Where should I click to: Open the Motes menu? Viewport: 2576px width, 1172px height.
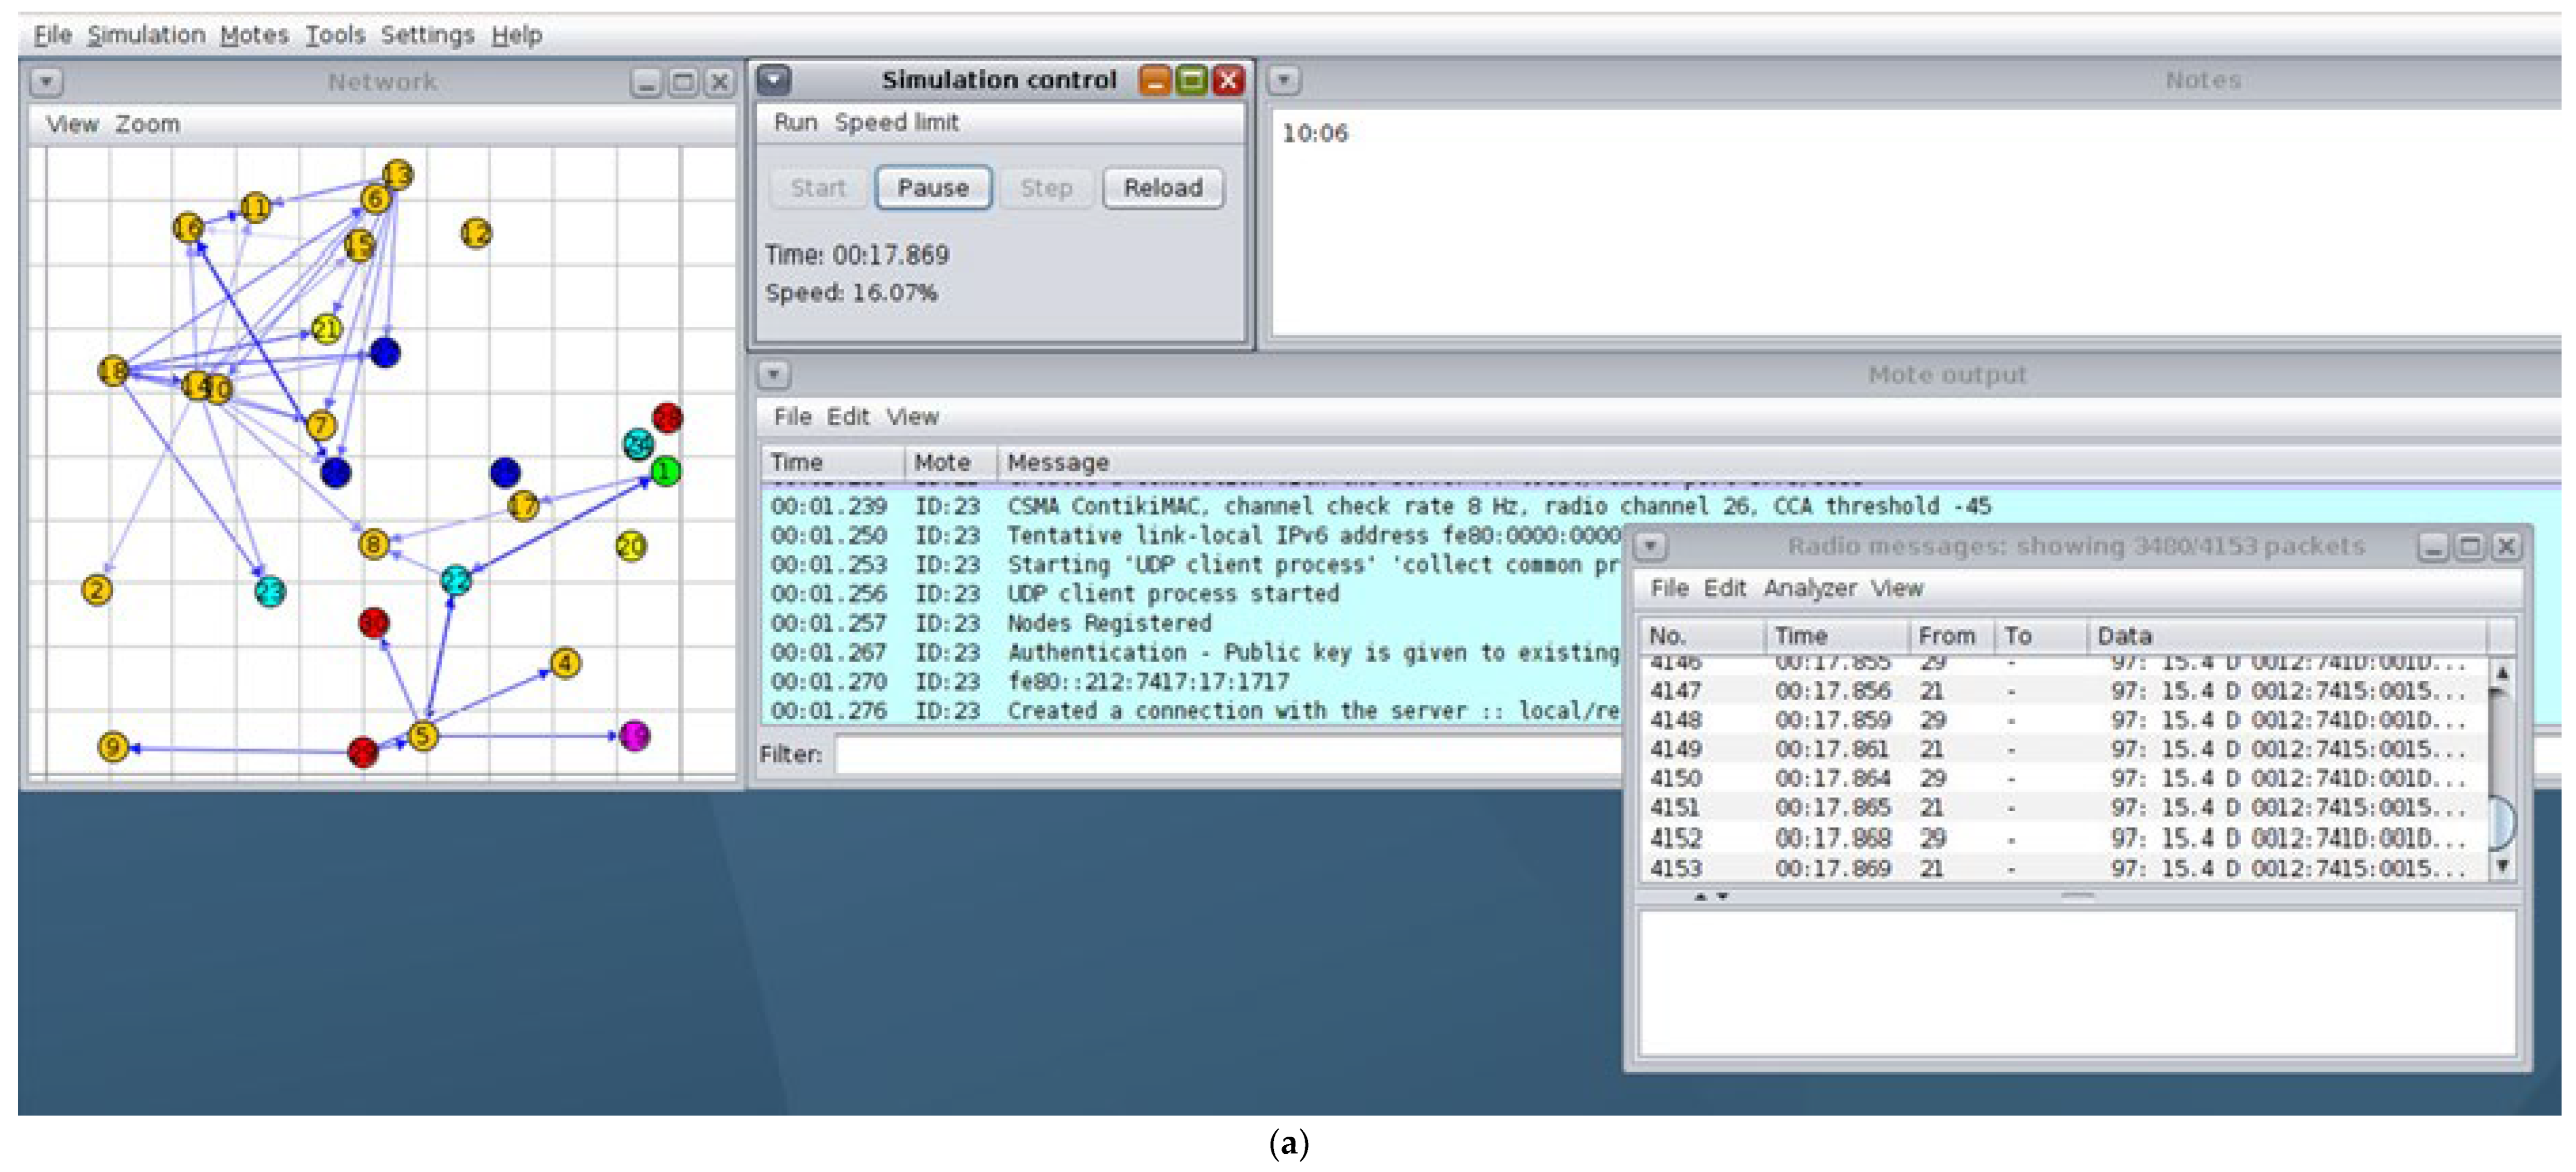click(254, 35)
